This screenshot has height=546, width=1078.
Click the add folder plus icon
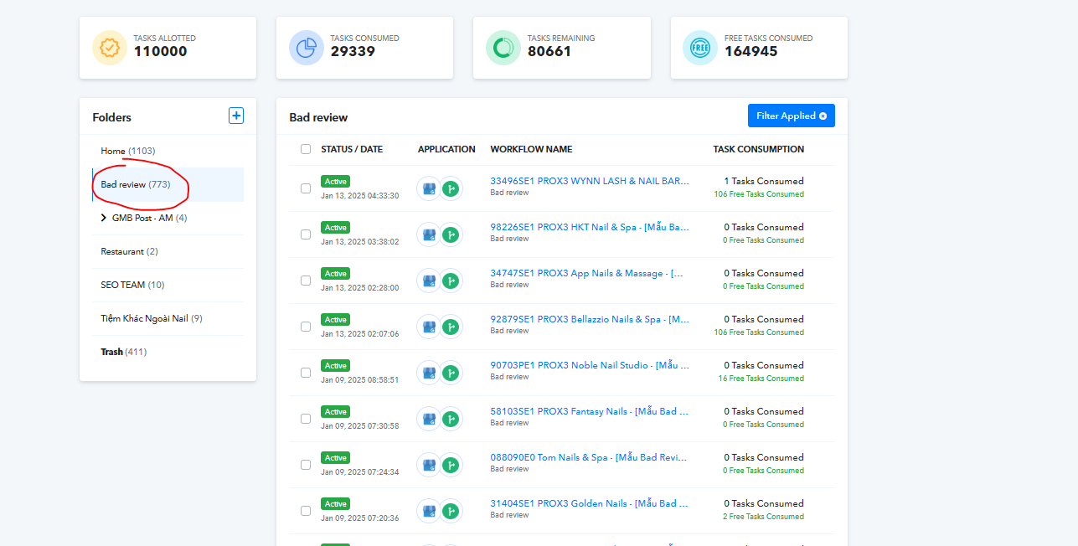tap(236, 116)
